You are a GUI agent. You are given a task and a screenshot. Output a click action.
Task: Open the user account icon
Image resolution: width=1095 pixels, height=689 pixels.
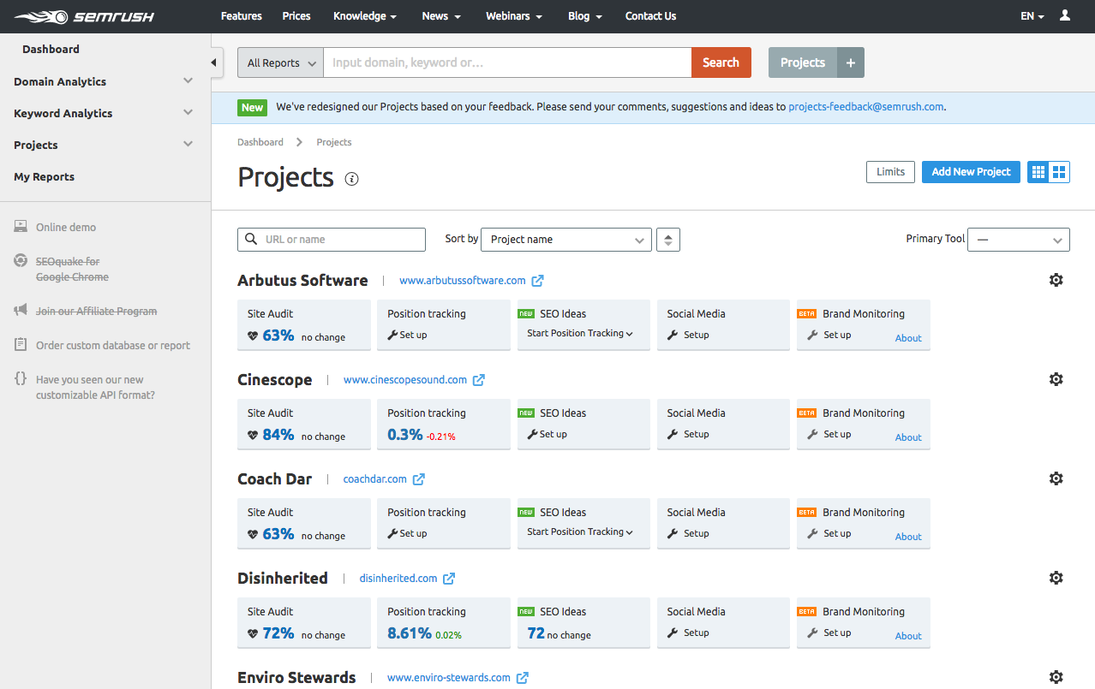[1065, 15]
